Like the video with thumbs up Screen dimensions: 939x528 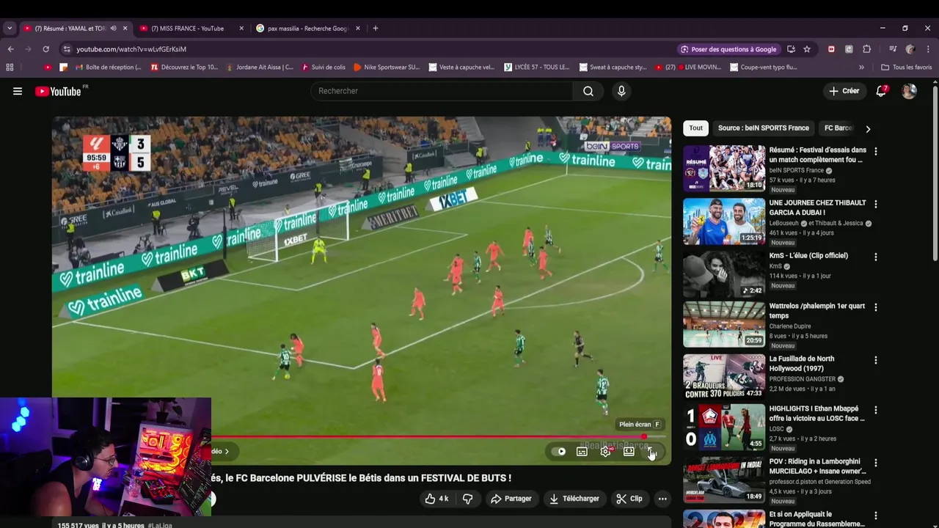pyautogui.click(x=436, y=499)
